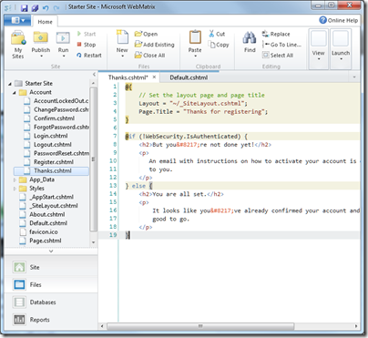The height and width of the screenshot is (338, 368).
Task: Switch to Databases workspace
Action: tap(51, 302)
